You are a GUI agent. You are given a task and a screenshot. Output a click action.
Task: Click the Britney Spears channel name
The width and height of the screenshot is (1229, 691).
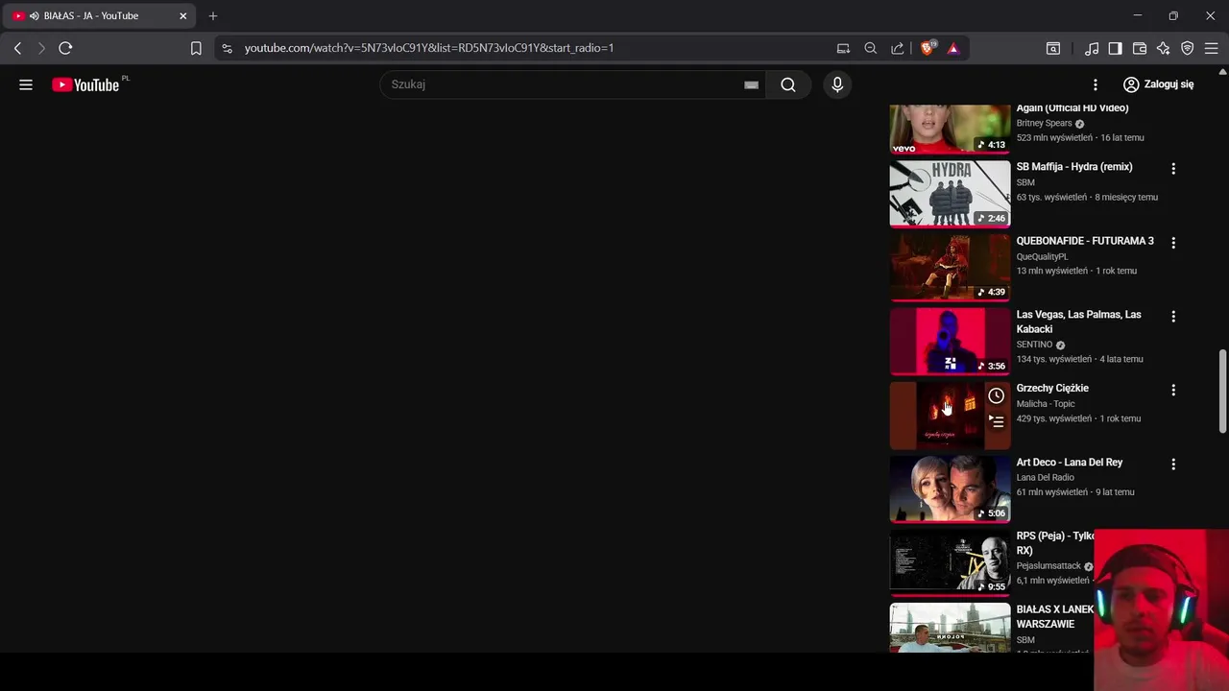point(1044,123)
